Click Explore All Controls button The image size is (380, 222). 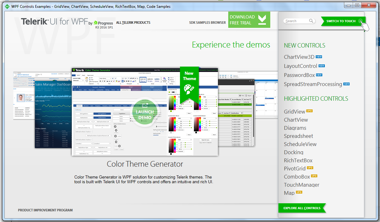(x=302, y=208)
